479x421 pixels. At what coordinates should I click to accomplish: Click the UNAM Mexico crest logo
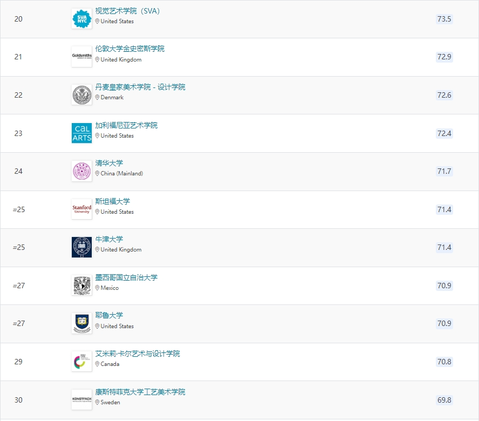coord(81,285)
